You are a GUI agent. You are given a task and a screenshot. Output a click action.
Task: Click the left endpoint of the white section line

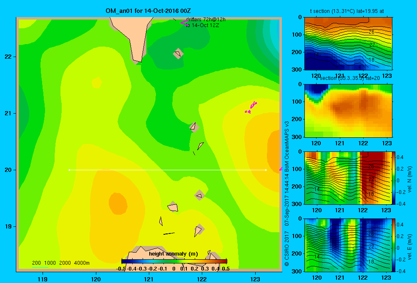pos(69,170)
